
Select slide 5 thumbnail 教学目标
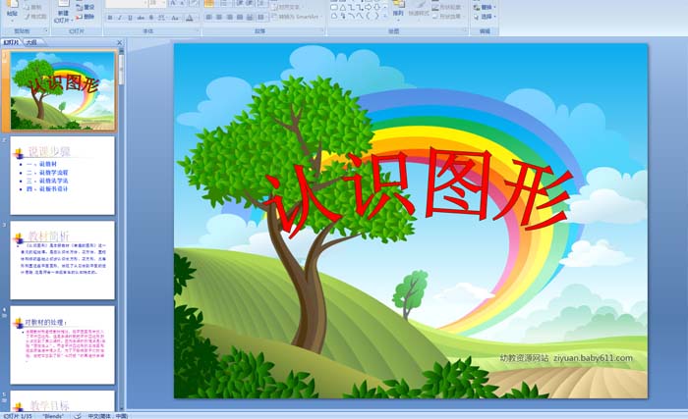click(x=62, y=400)
